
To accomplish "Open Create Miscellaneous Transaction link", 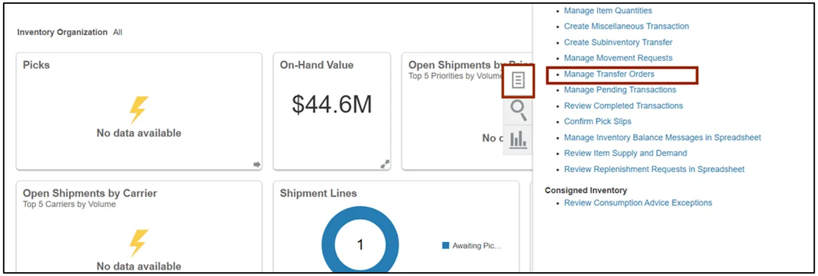I will click(x=626, y=27).
